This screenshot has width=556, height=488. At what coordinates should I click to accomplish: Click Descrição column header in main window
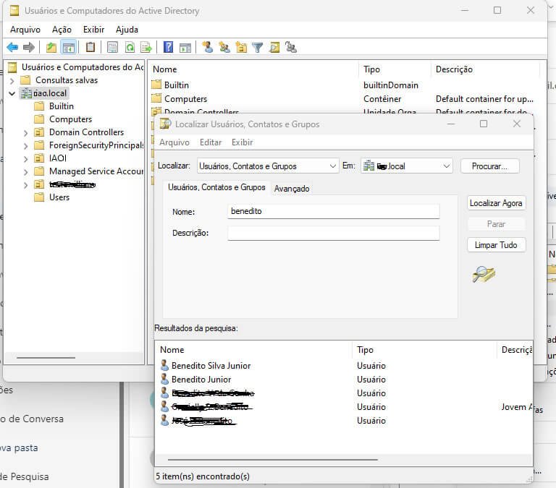pos(486,69)
